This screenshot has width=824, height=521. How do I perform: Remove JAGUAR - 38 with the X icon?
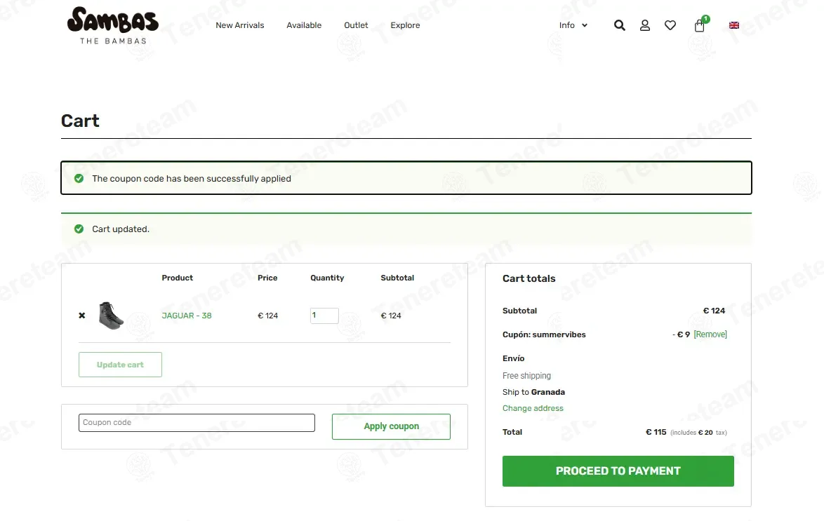pyautogui.click(x=82, y=316)
